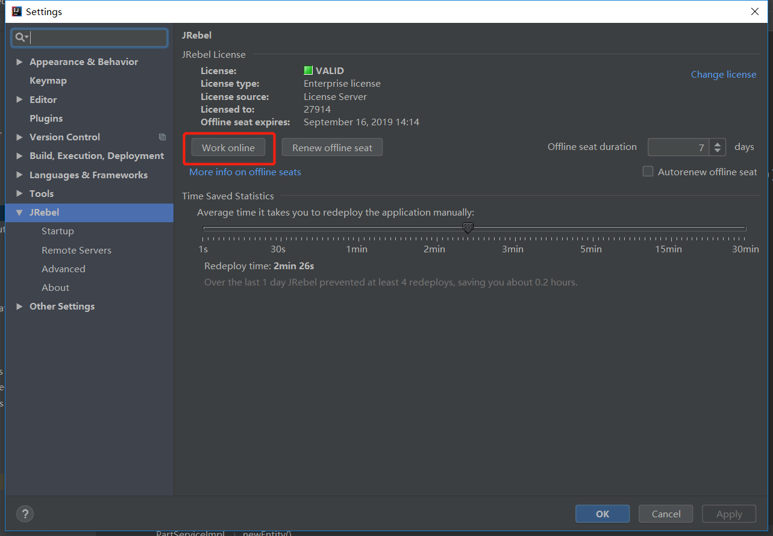Decrease offline seat duration with down arrow
The height and width of the screenshot is (536, 773).
(717, 151)
